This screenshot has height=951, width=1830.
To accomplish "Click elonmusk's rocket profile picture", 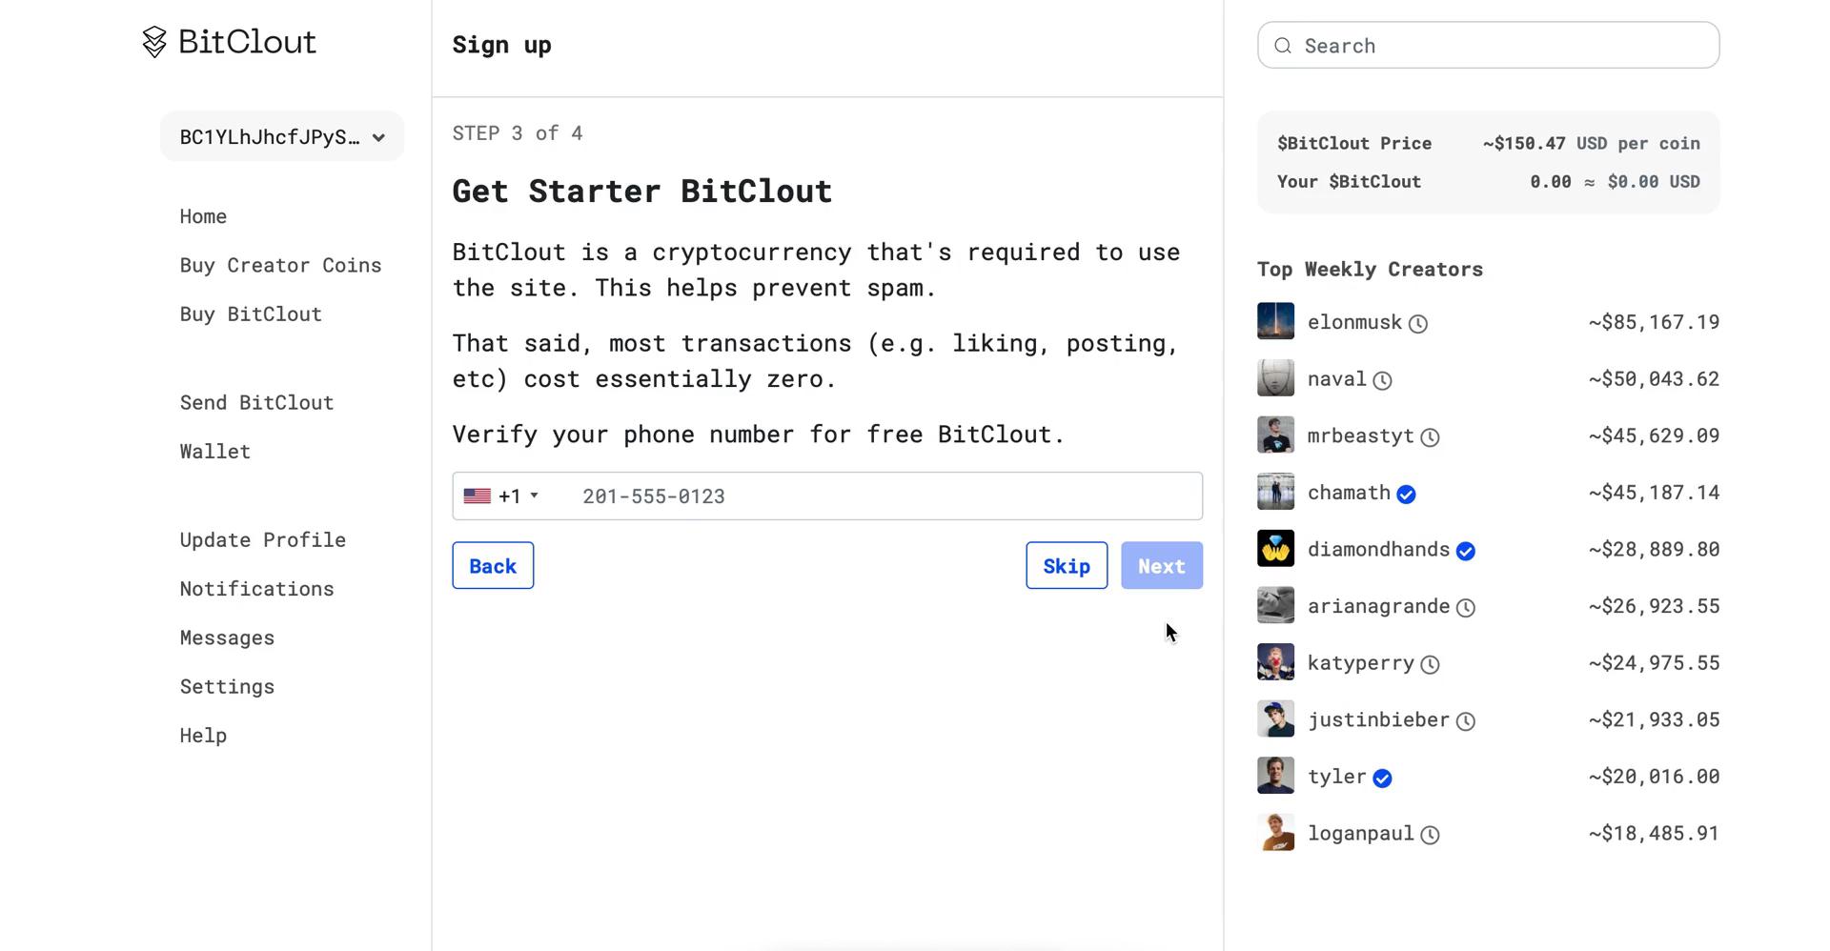I will [1275, 321].
